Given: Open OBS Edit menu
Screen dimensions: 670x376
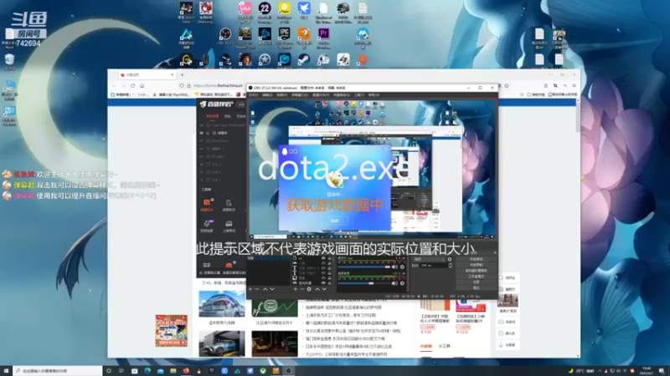Looking at the screenshot, I should [x=267, y=95].
